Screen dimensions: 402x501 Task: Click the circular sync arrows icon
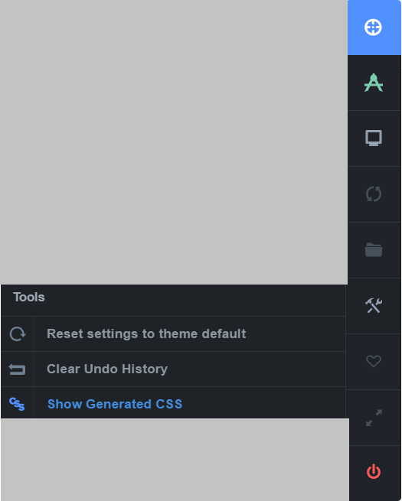pyautogui.click(x=374, y=194)
